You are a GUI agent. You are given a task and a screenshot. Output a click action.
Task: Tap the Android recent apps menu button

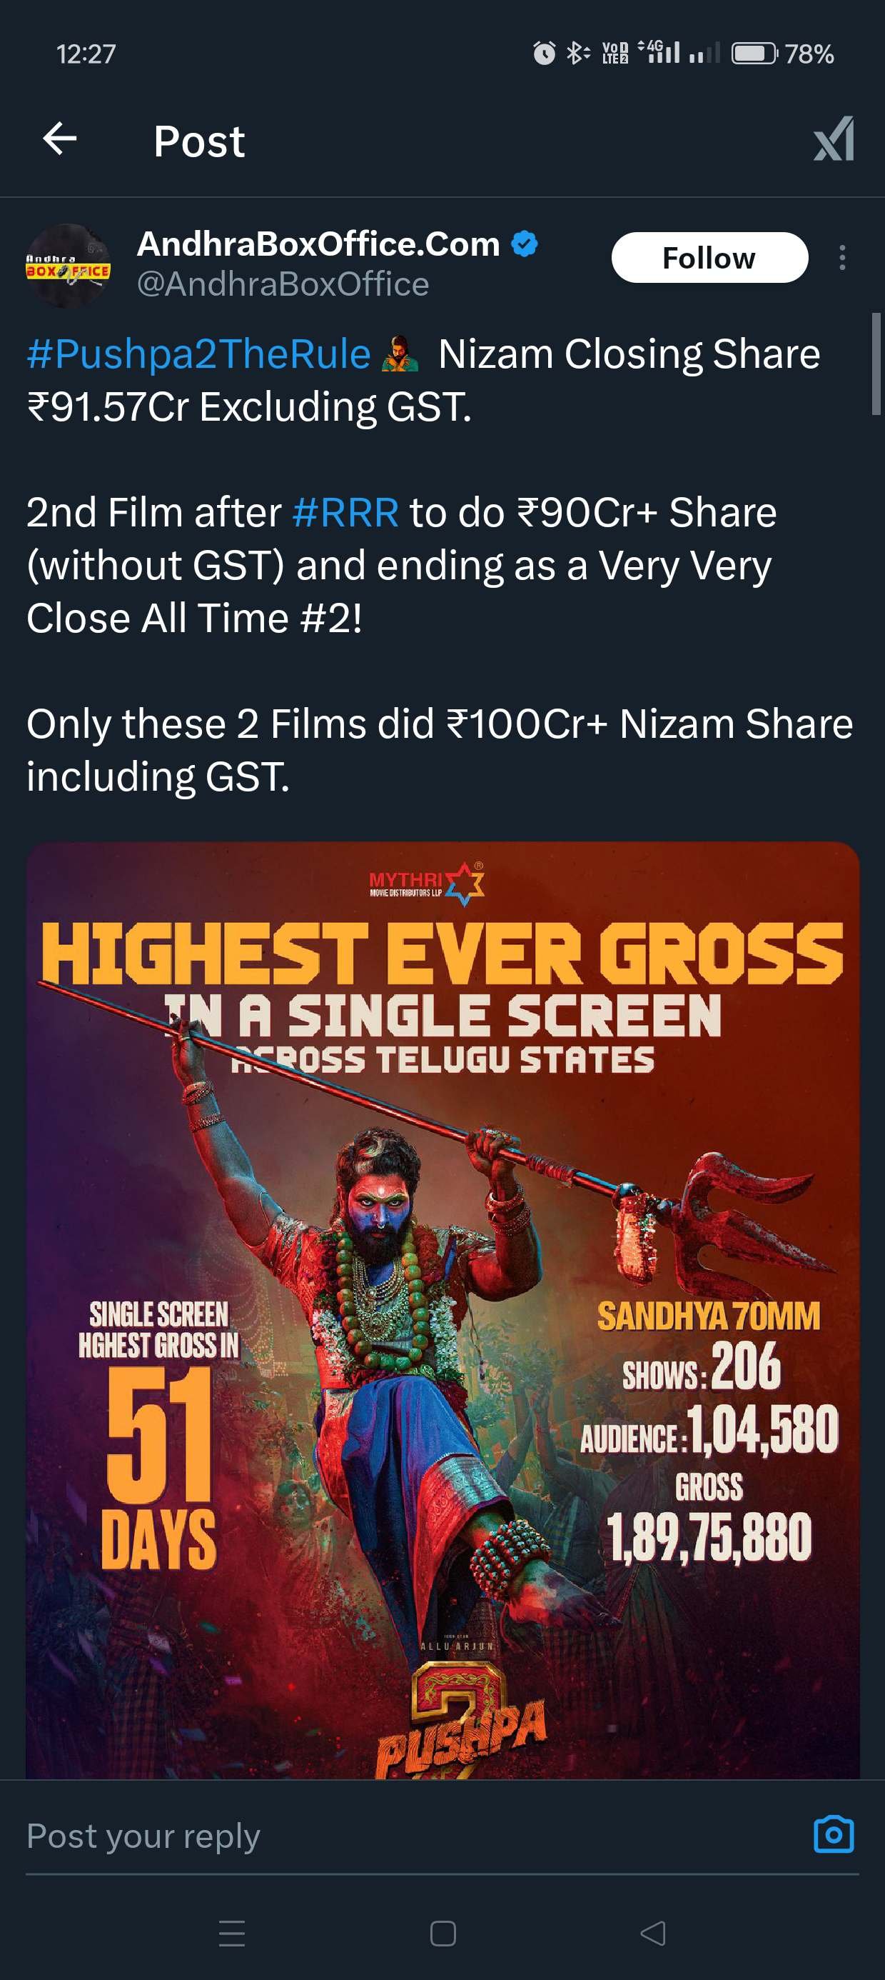232,1933
